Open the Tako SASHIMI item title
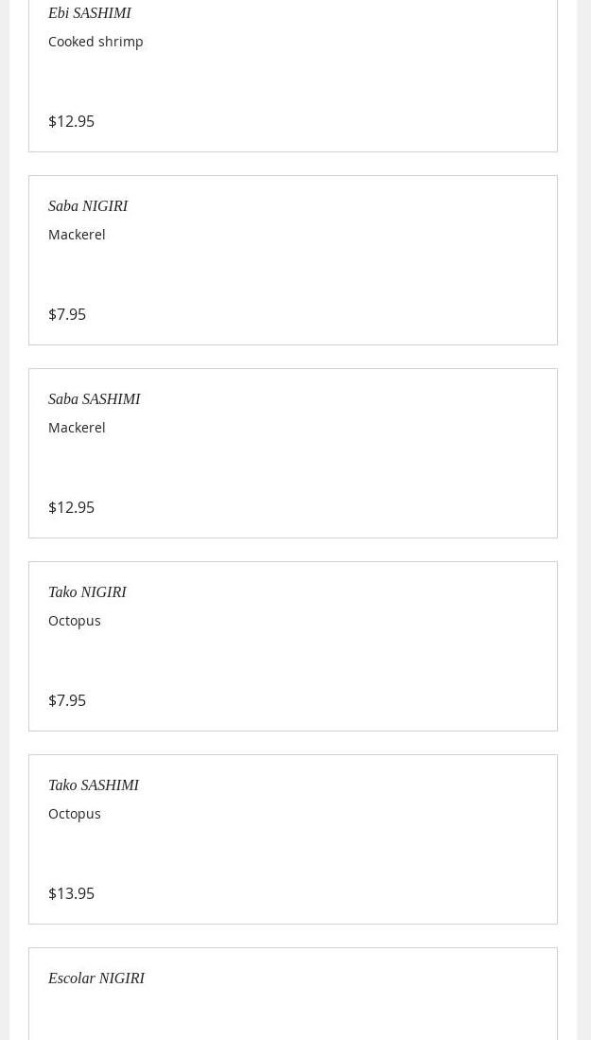 click(94, 785)
